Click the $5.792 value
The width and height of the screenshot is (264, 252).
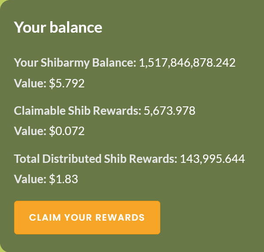pos(67,83)
